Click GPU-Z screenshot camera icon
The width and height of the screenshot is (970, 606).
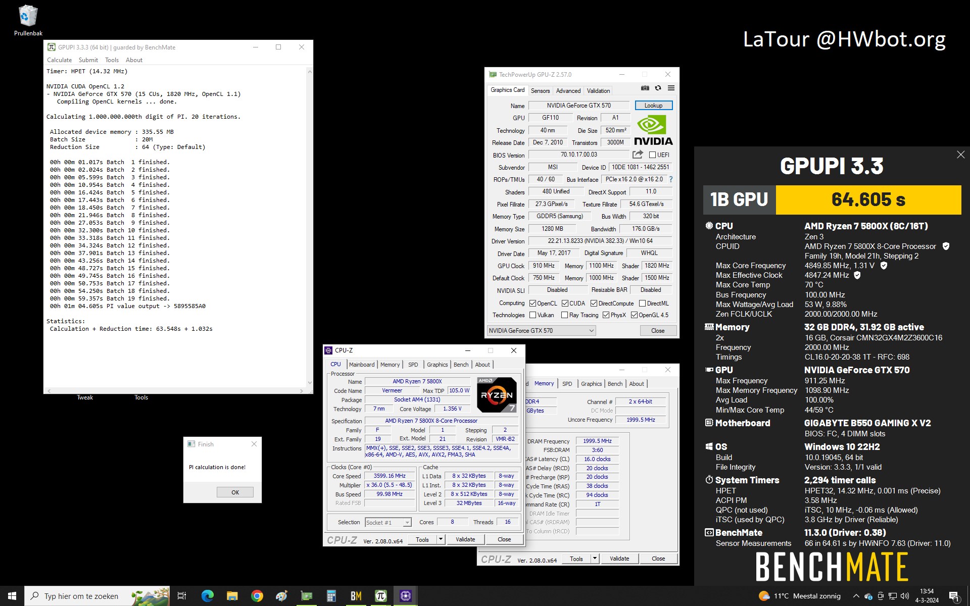(x=645, y=88)
